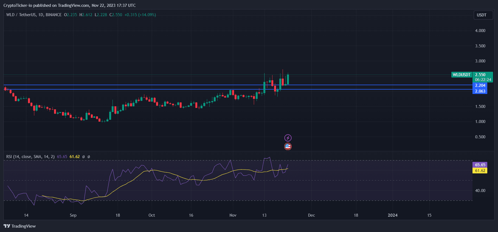This screenshot has height=232, width=498.
Task: Click the 06:22:24 candle countdown timer
Action: (483, 80)
